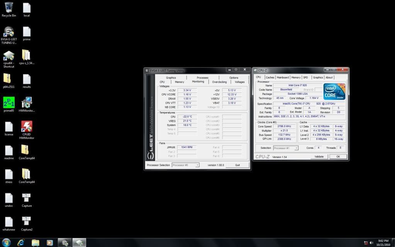Select the 'stress' file icon
The height and width of the screenshot is (247, 395).
(9, 176)
